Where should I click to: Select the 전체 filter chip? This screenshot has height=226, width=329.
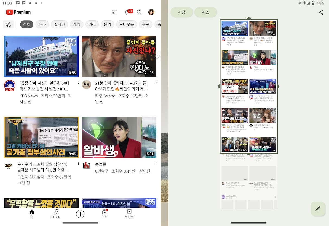pos(27,24)
